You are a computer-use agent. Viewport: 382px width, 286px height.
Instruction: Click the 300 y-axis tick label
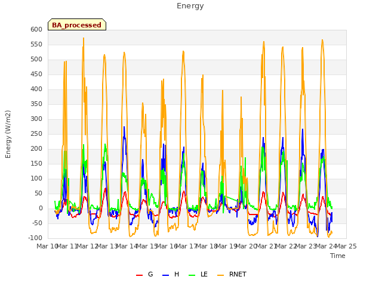click(x=36, y=119)
